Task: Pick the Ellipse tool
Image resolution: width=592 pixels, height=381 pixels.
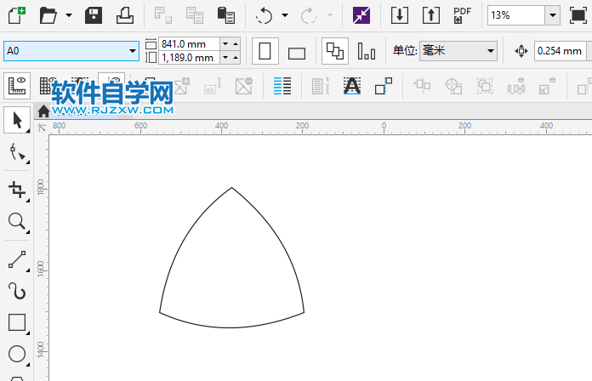Action: (16, 355)
